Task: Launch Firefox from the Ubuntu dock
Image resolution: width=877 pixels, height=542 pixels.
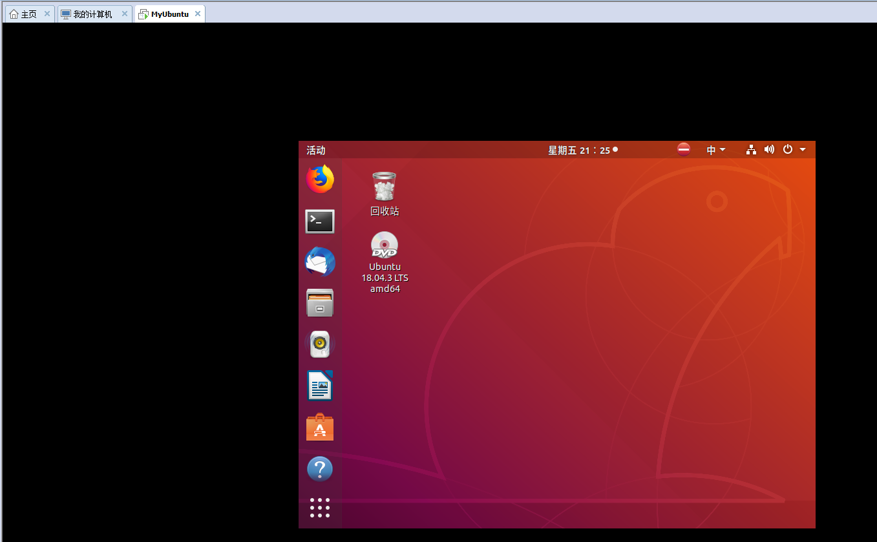Action: tap(320, 179)
